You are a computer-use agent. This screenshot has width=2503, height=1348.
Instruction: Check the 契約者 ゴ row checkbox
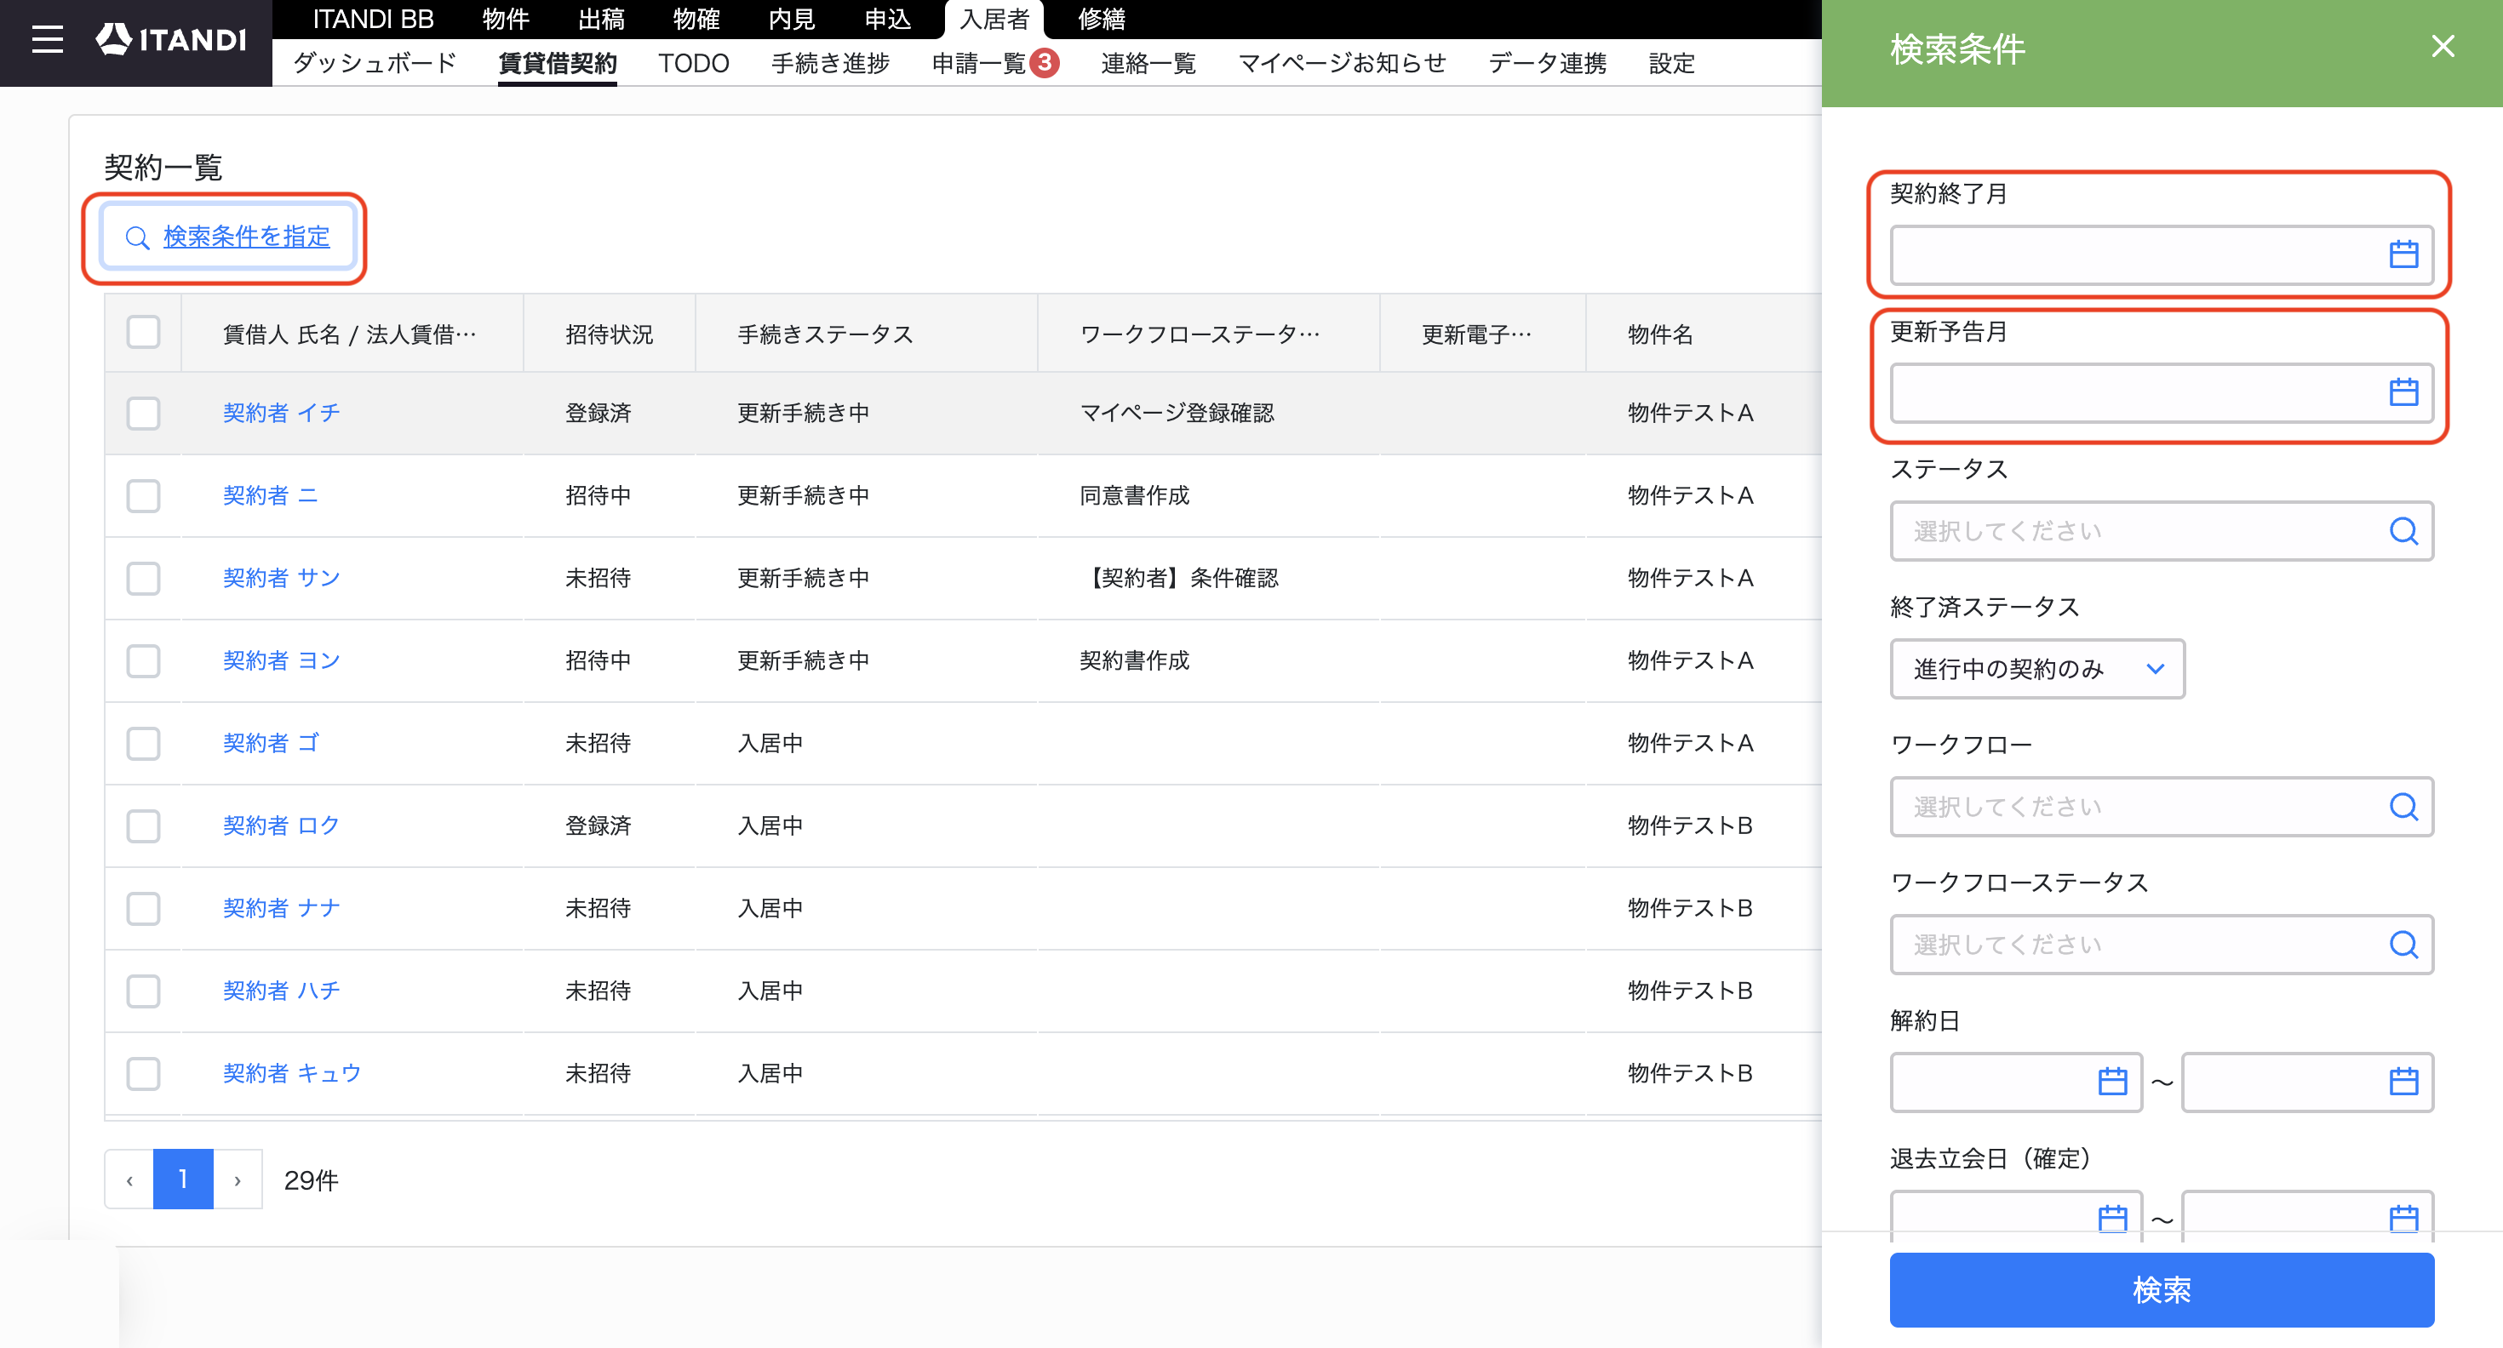(143, 743)
